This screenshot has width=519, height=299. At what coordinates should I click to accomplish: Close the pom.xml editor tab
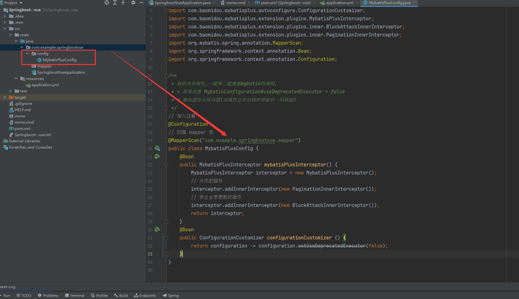coord(314,2)
